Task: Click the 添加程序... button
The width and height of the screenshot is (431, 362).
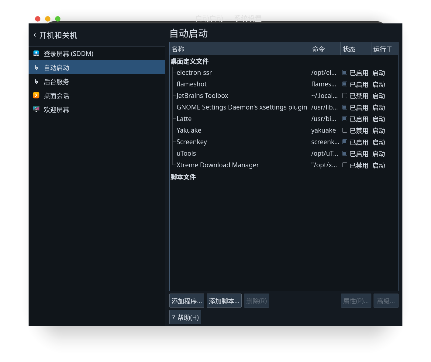Action: 187,301
